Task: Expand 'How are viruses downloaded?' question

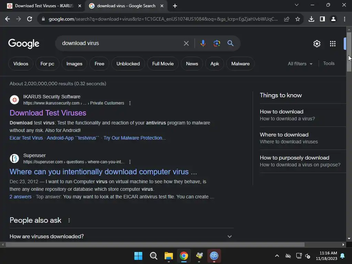Action: pyautogui.click(x=121, y=236)
